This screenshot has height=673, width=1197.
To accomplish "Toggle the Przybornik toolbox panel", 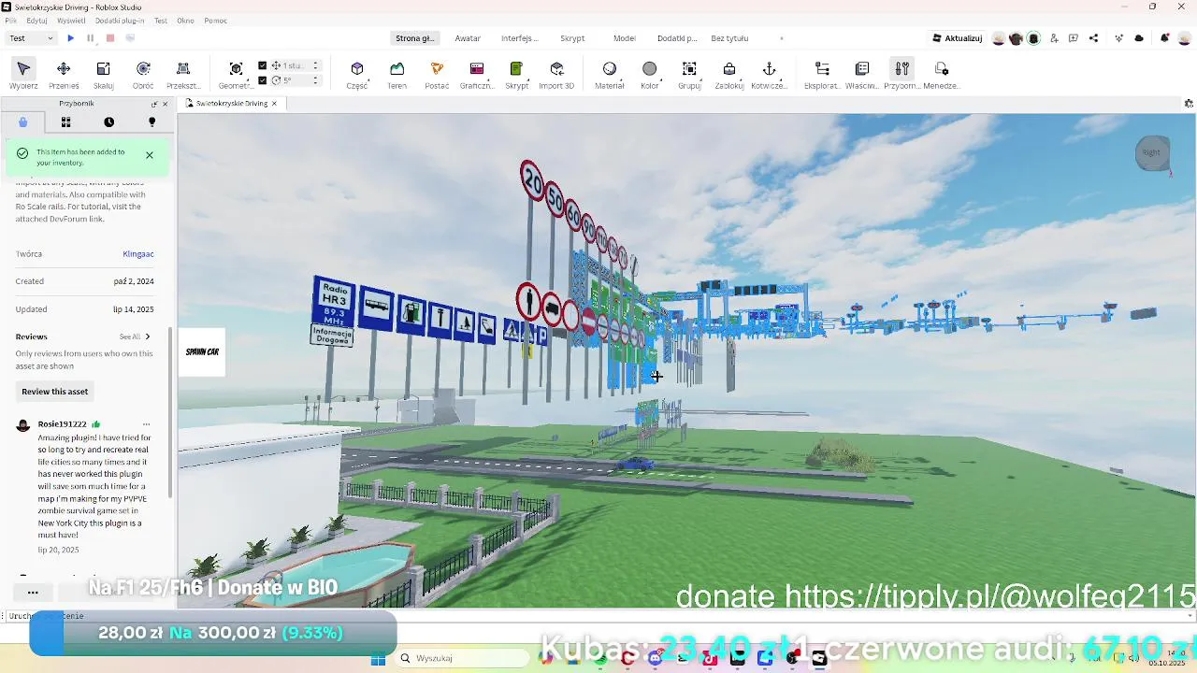I will pyautogui.click(x=901, y=74).
